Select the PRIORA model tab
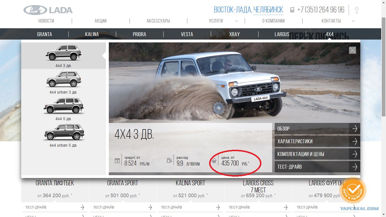The width and height of the screenshot is (386, 217). [140, 34]
